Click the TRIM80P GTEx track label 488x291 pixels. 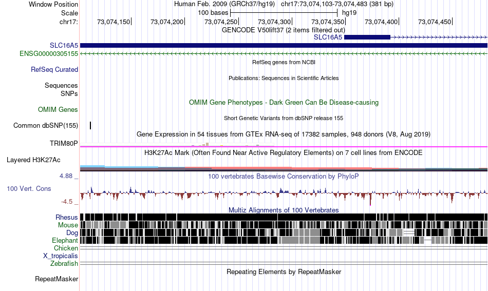[x=64, y=143]
